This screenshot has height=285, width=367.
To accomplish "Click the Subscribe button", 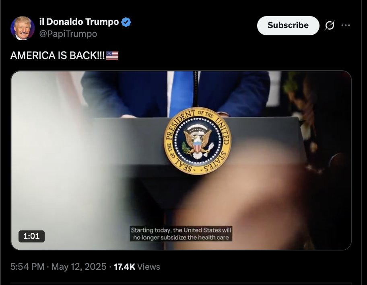I will [x=288, y=25].
